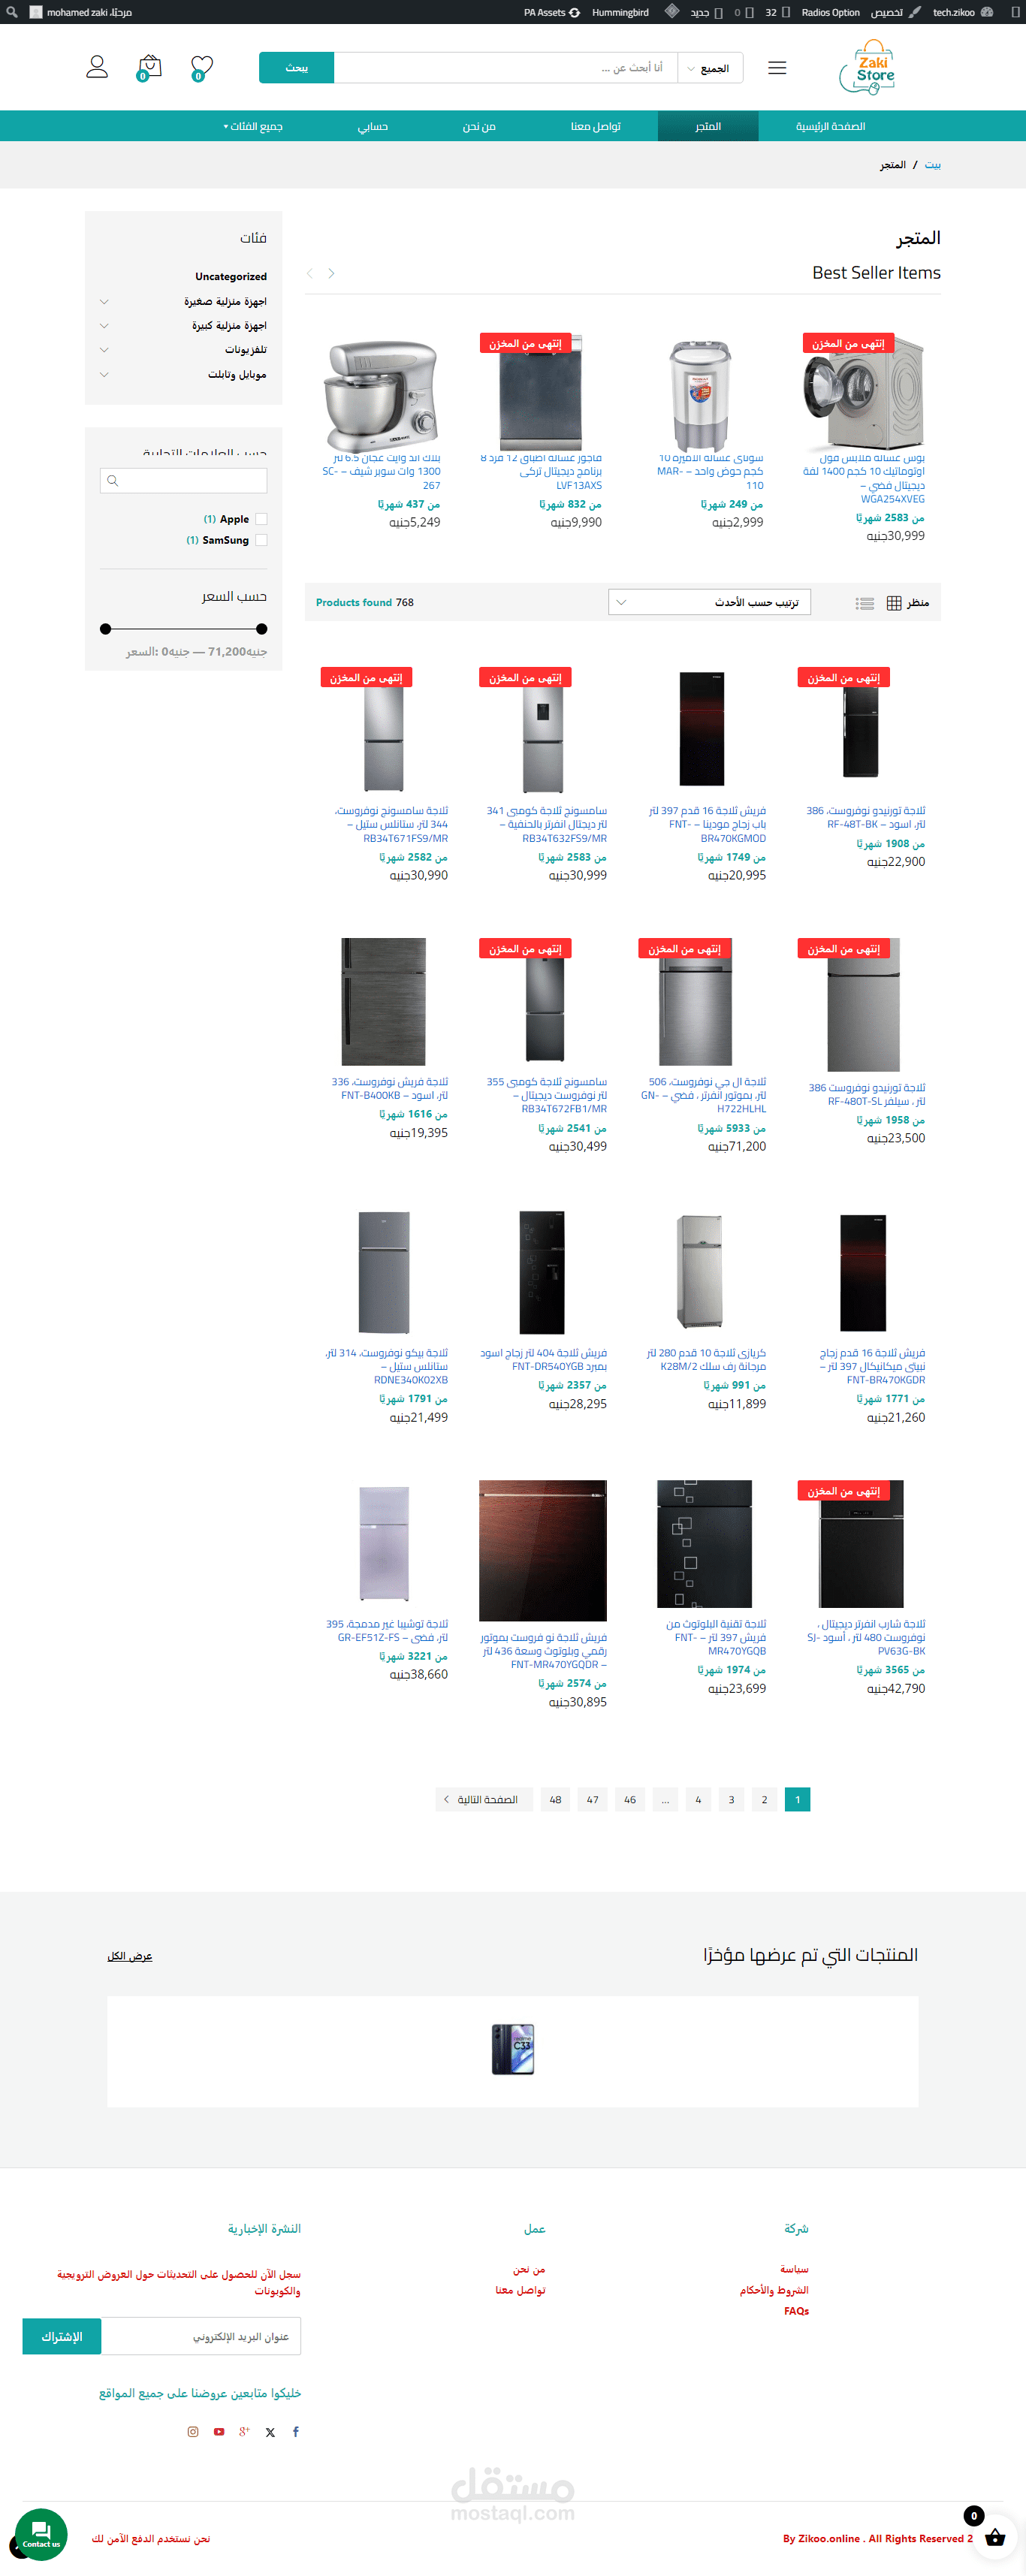Expand the تلفزيونات category in the sidebar
This screenshot has width=1026, height=2576.
(x=104, y=350)
